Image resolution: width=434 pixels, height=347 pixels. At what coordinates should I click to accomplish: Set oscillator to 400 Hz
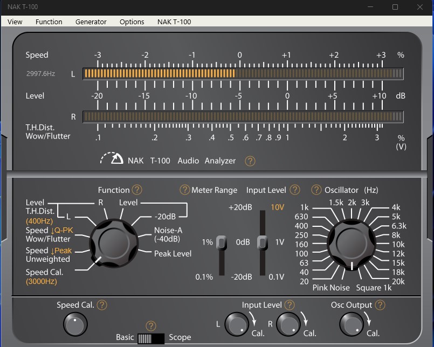(301, 226)
